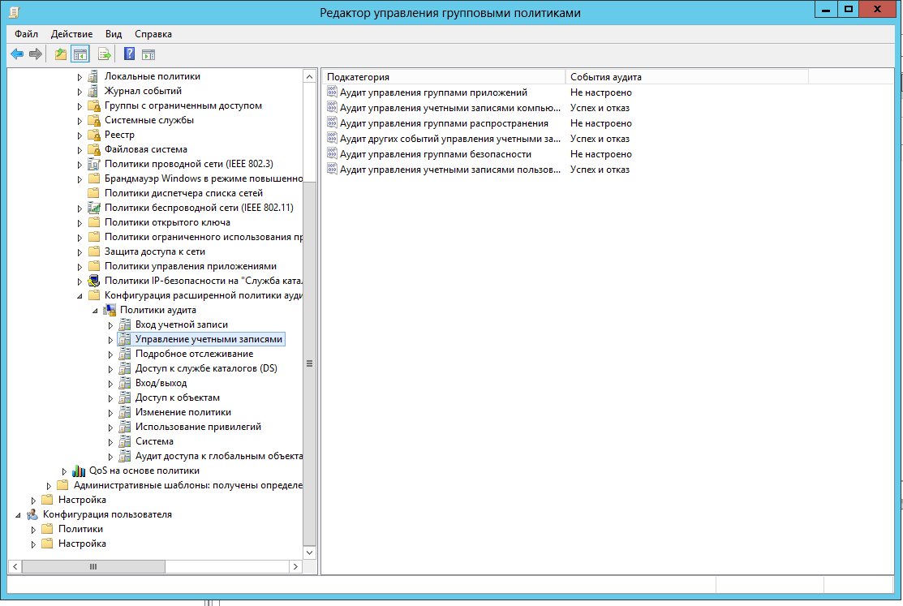Screen dimensions: 903x606
Task: Select Политики диспетчера списка сетей
Action: tap(183, 194)
